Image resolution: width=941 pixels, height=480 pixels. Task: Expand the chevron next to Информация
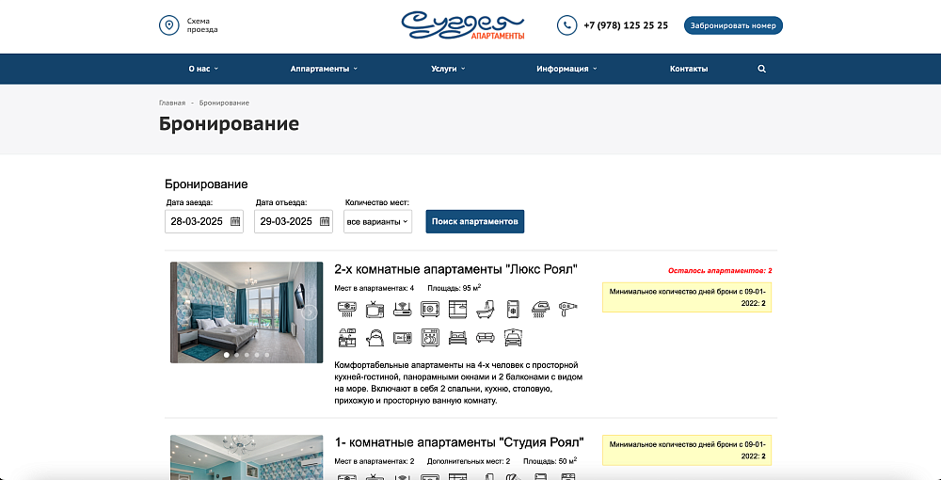[596, 69]
